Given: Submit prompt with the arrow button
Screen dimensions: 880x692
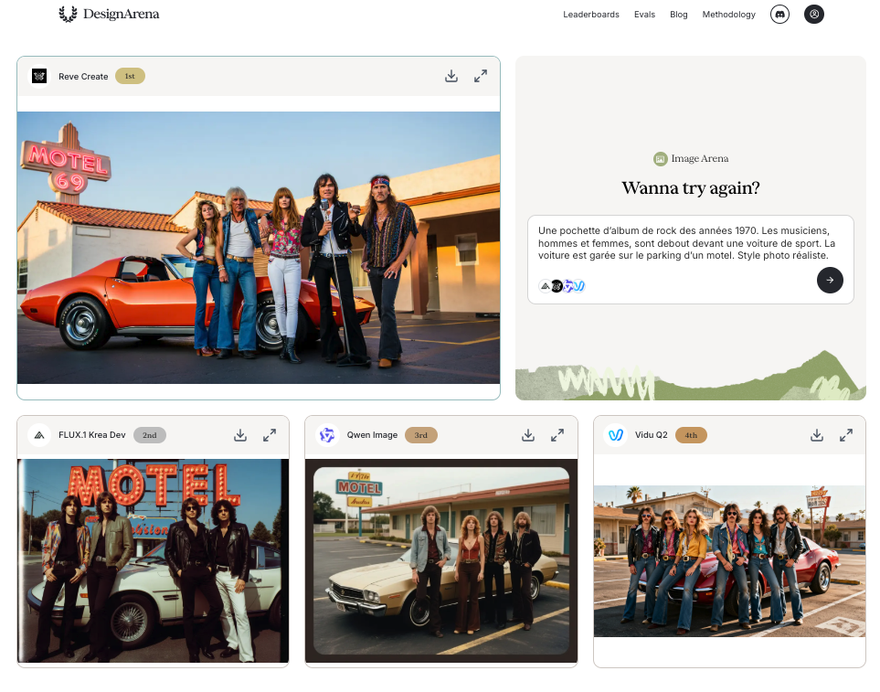Looking at the screenshot, I should [x=830, y=281].
